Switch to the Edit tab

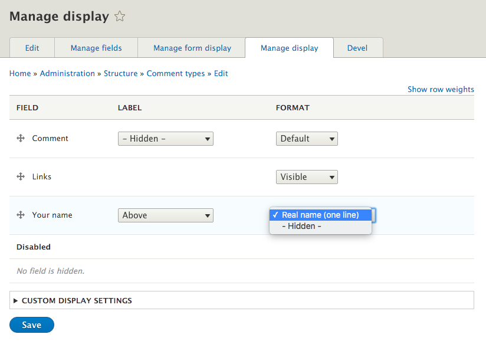tap(32, 48)
